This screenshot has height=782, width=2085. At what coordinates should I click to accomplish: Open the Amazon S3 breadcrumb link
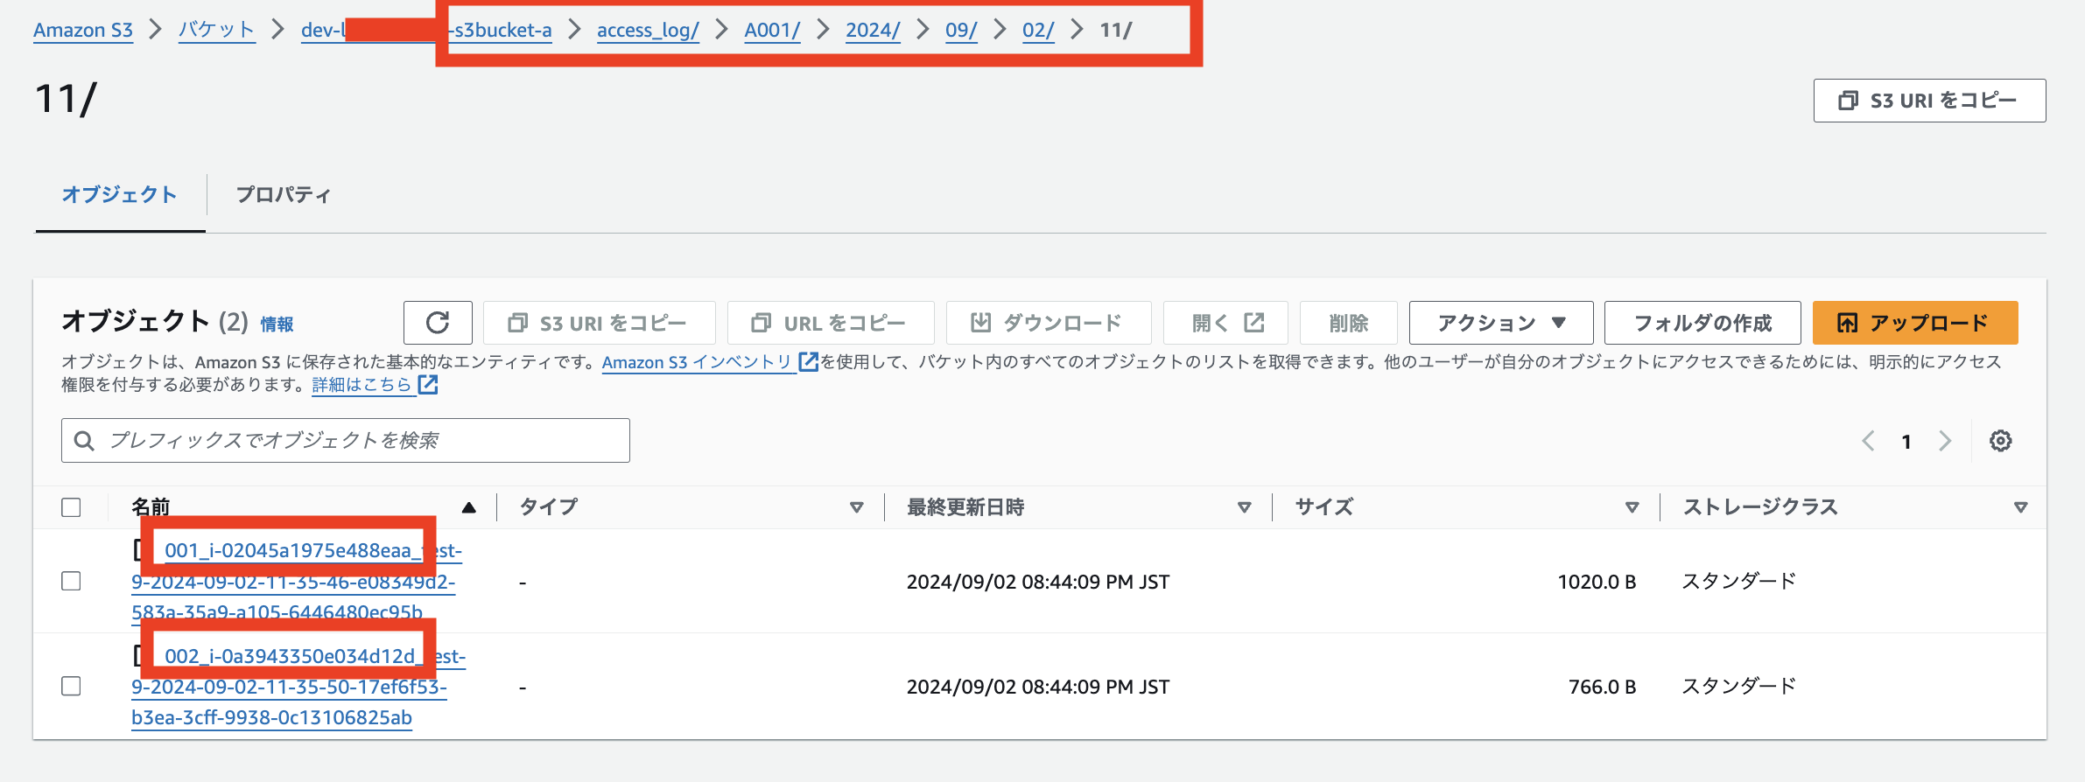point(83,30)
